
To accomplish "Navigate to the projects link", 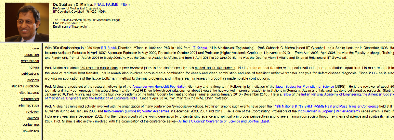I will pyautogui.click(x=33, y=80).
